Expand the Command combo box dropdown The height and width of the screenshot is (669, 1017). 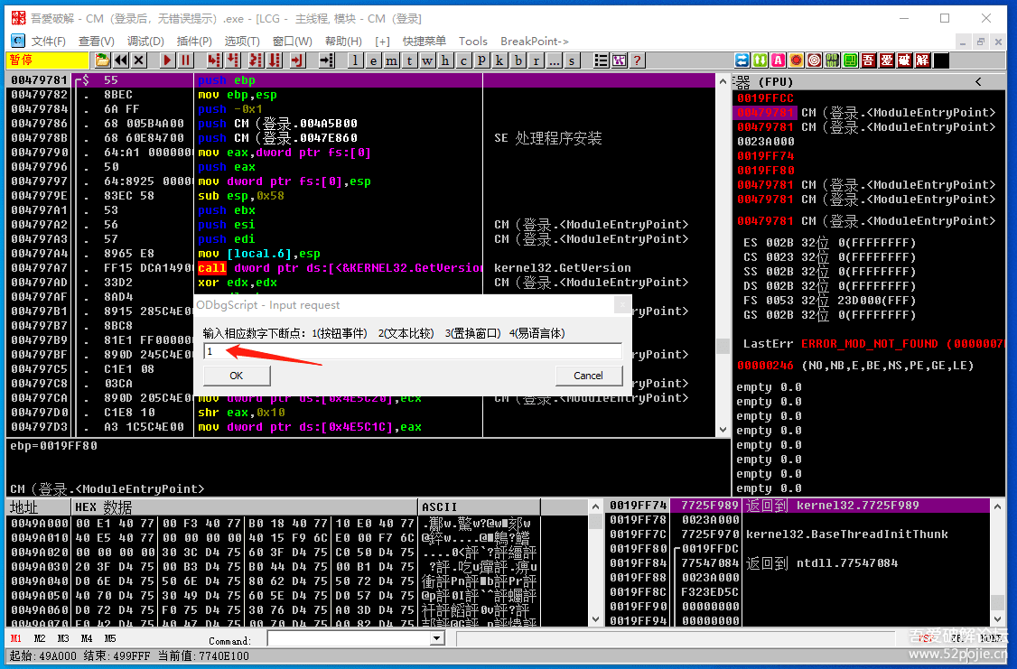point(437,639)
